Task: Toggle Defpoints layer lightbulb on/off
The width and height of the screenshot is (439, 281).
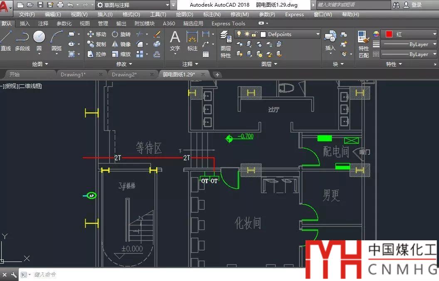Action: pos(239,34)
